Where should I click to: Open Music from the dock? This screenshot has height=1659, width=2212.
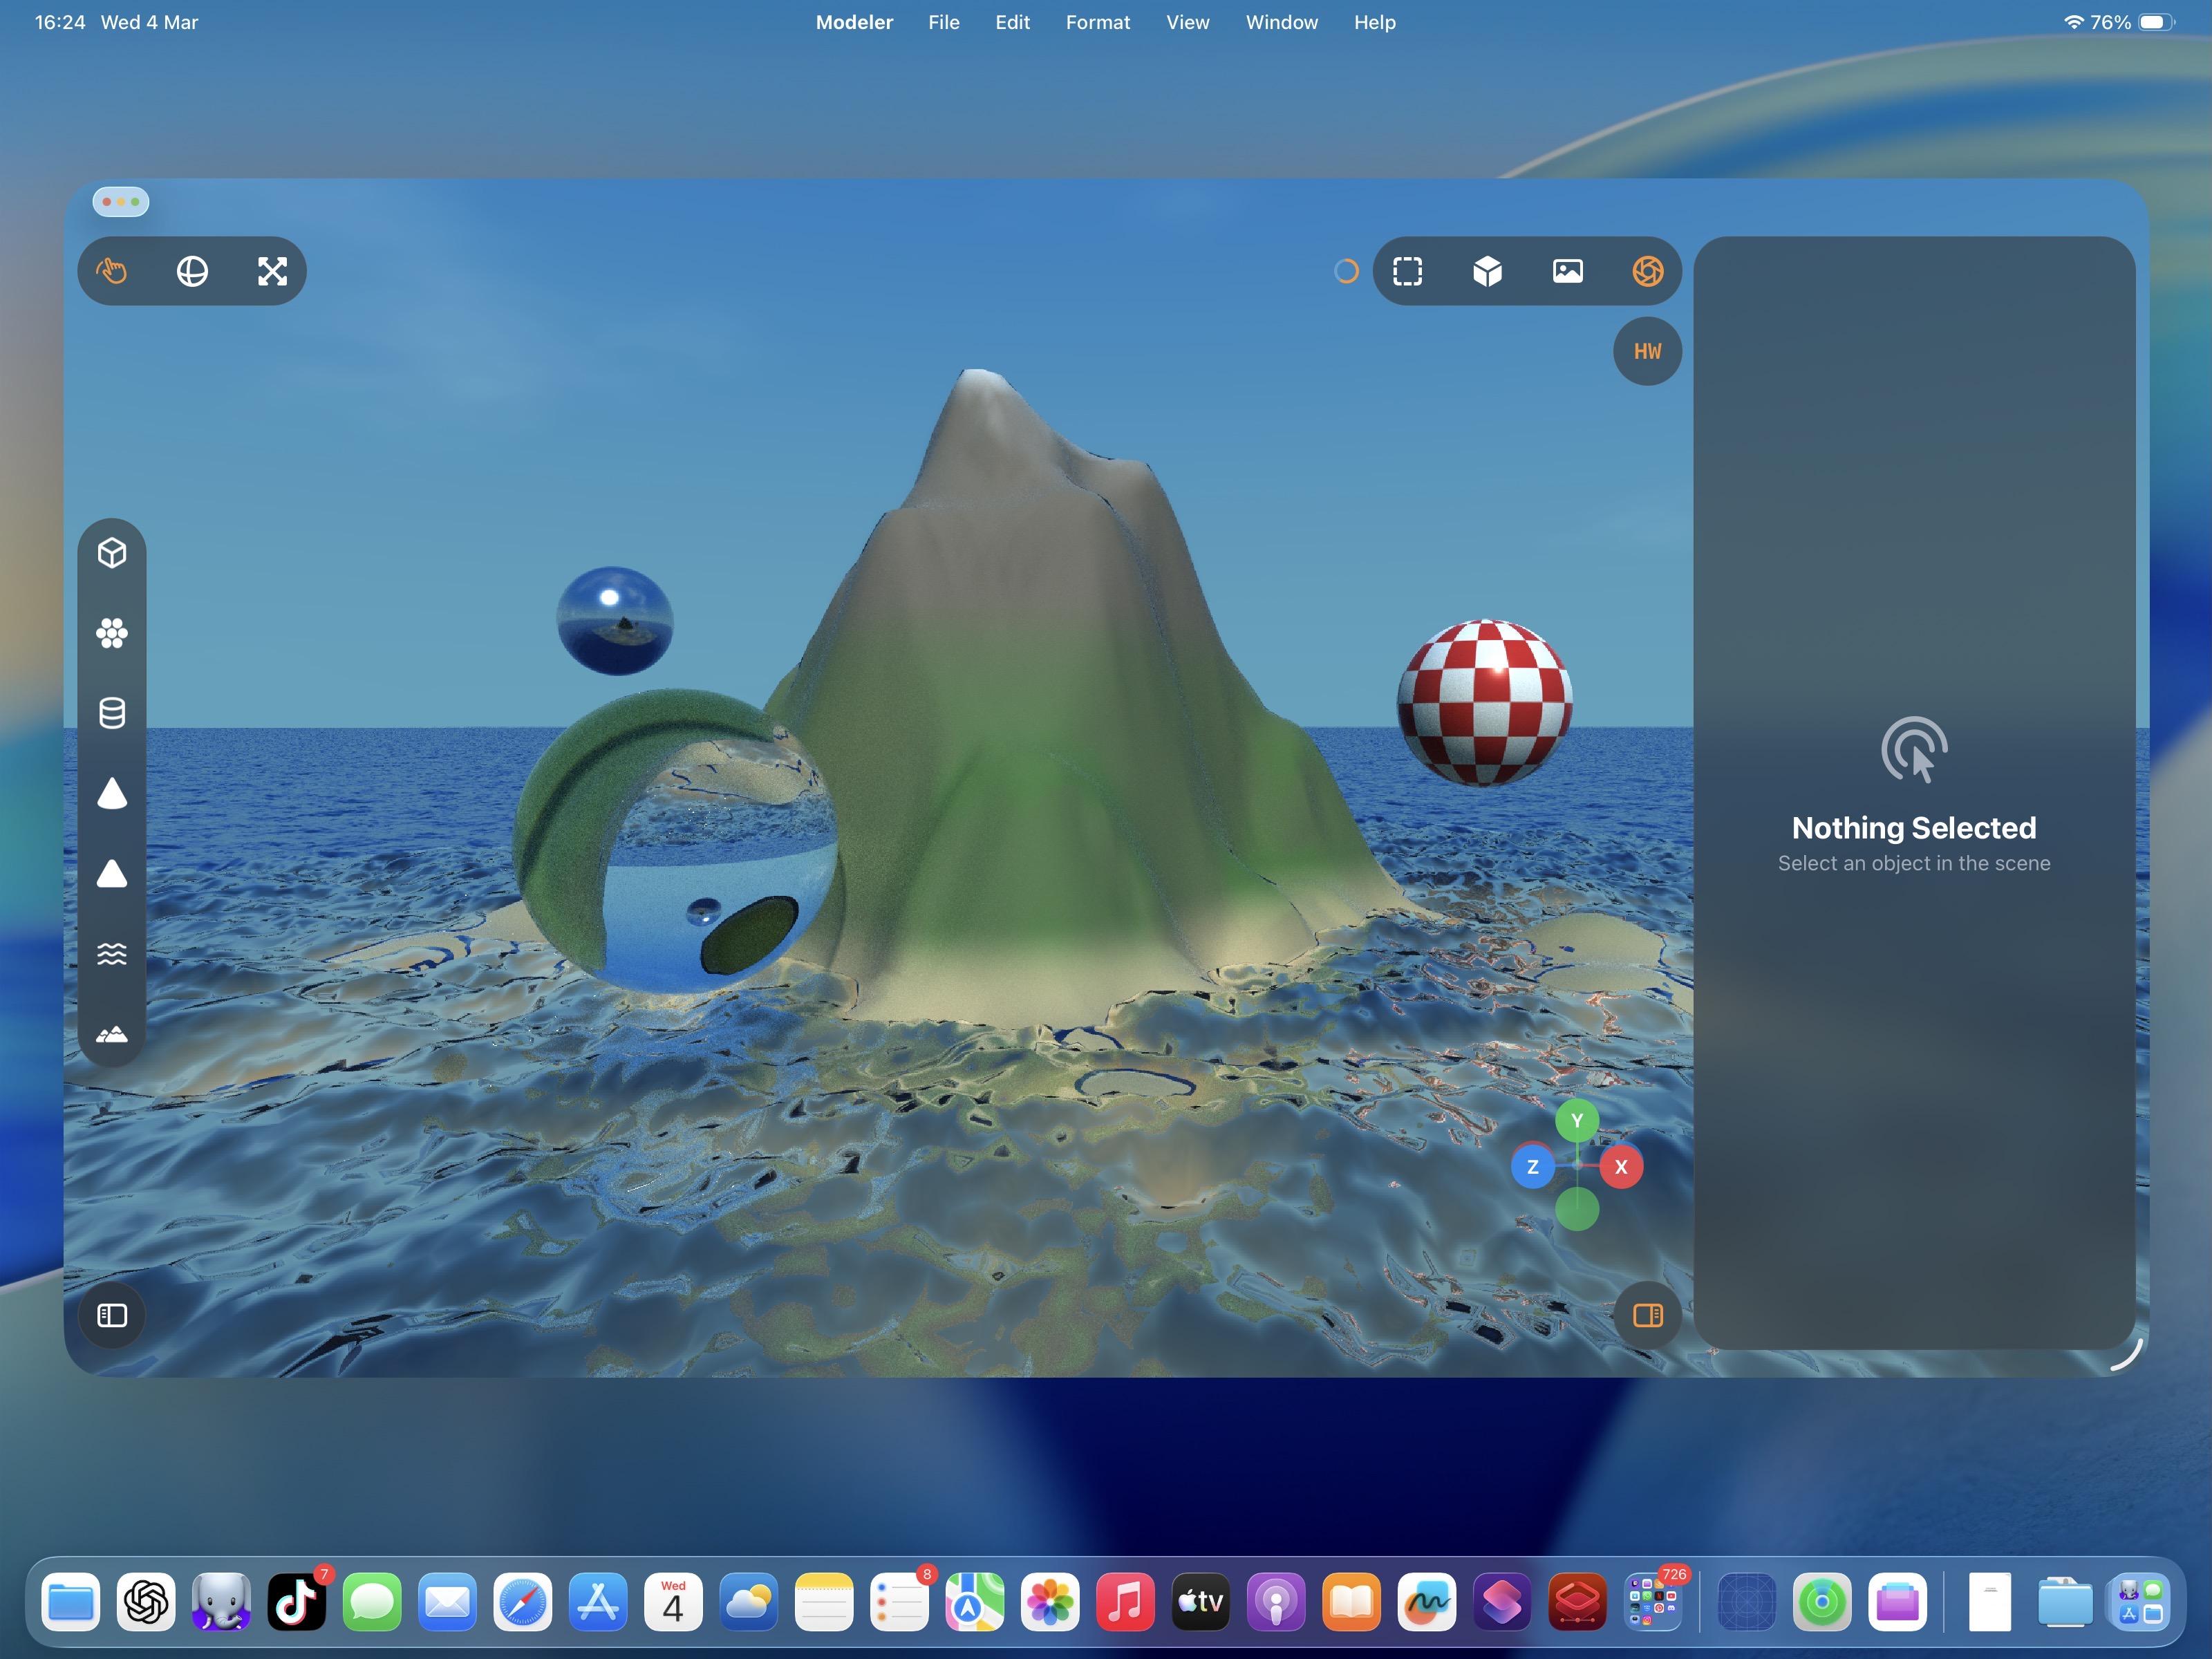[1126, 1603]
